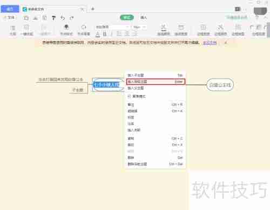Open the font size dropdown
This screenshot has width=270, height=210.
139,27
